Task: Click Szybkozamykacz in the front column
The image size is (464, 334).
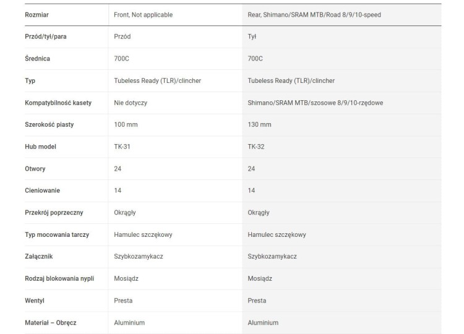Action: tap(139, 257)
